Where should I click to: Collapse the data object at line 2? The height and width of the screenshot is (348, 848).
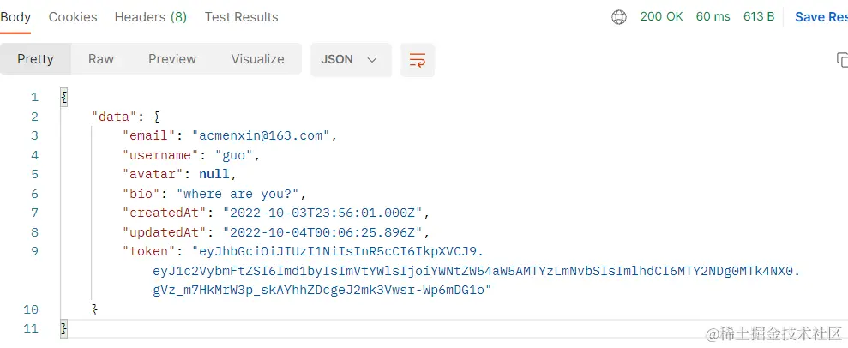[x=157, y=117]
